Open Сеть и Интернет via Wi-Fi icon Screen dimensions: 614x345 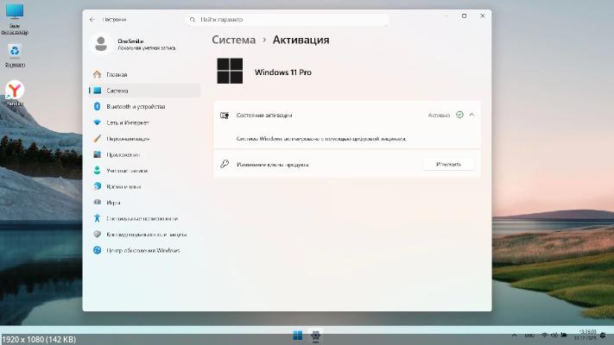coord(98,122)
